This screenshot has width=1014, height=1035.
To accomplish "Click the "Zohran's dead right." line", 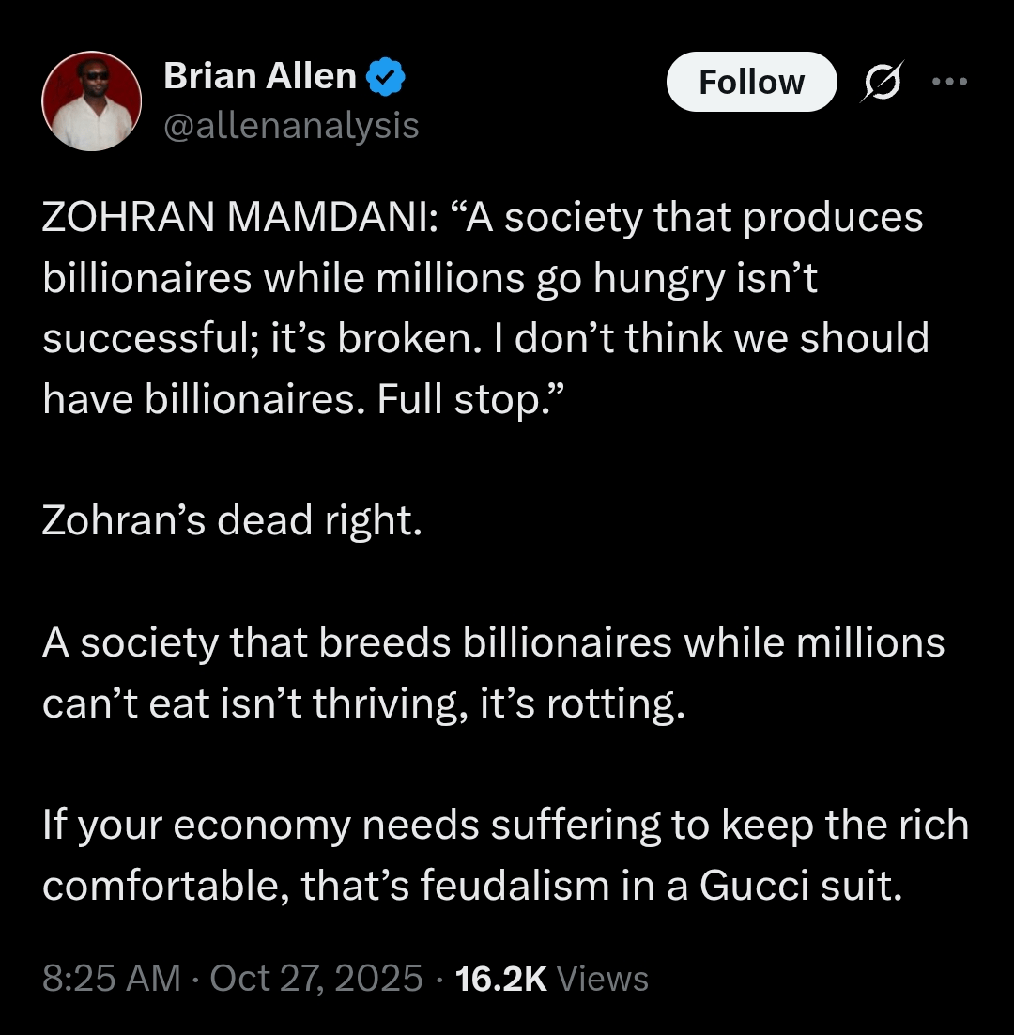I will [x=231, y=521].
